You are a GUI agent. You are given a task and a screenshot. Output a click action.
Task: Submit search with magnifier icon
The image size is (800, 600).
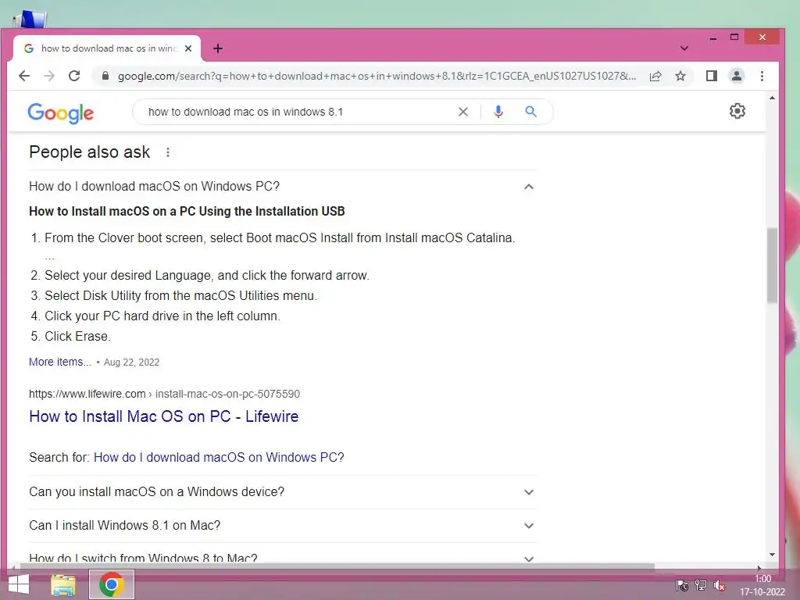point(531,112)
